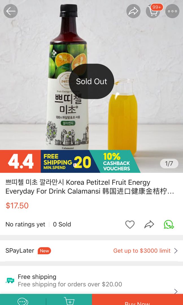Tap the Buy Now button

pyautogui.click(x=137, y=302)
